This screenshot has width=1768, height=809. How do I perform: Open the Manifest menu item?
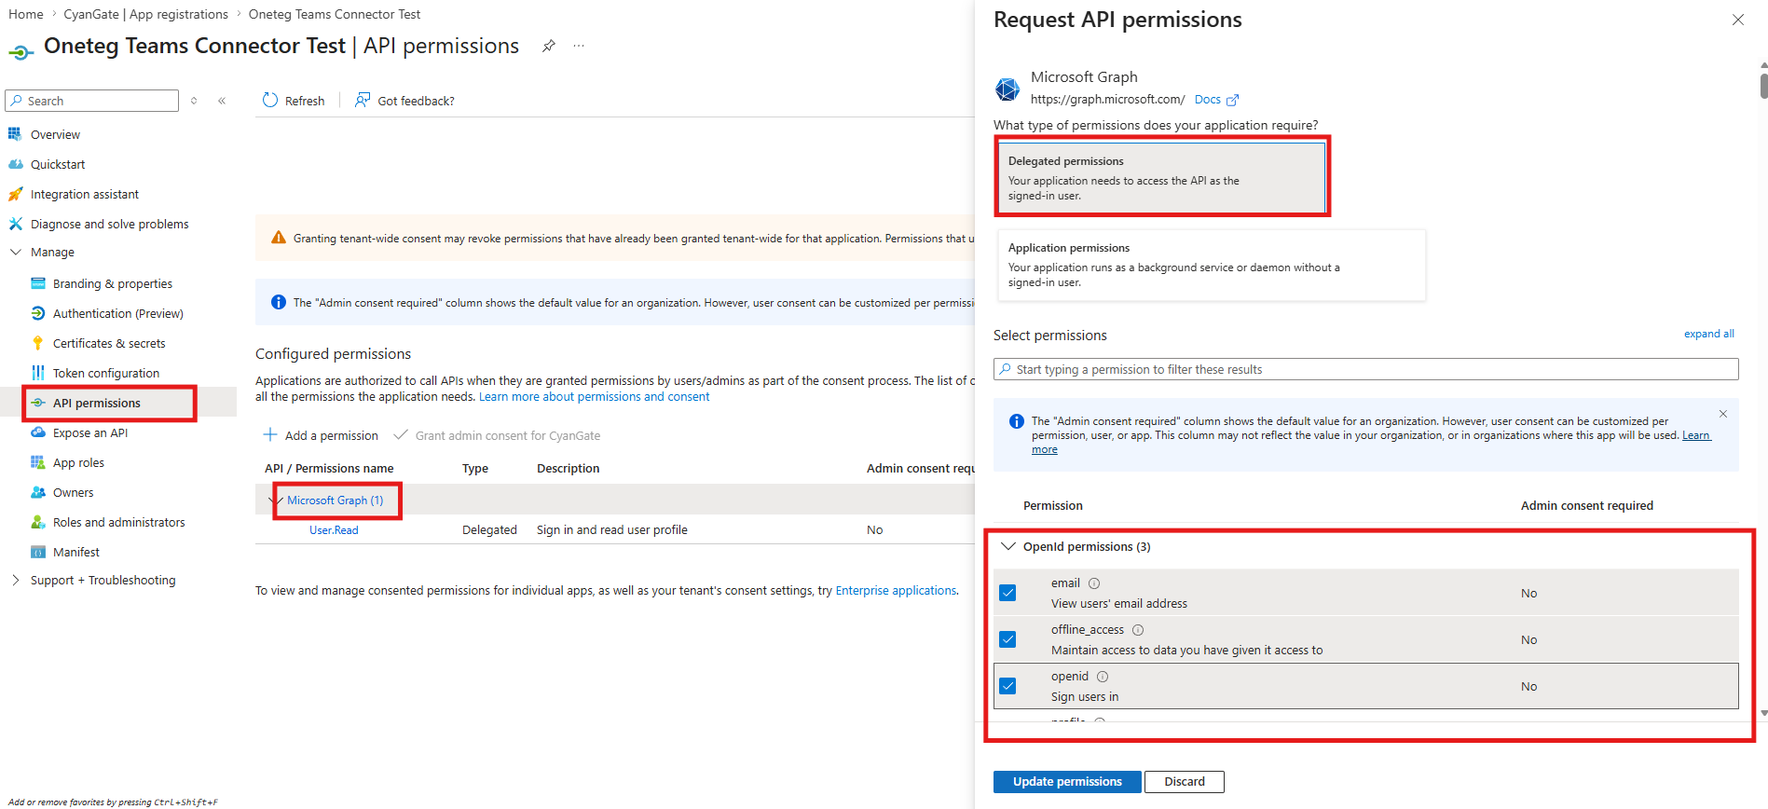[x=76, y=552]
